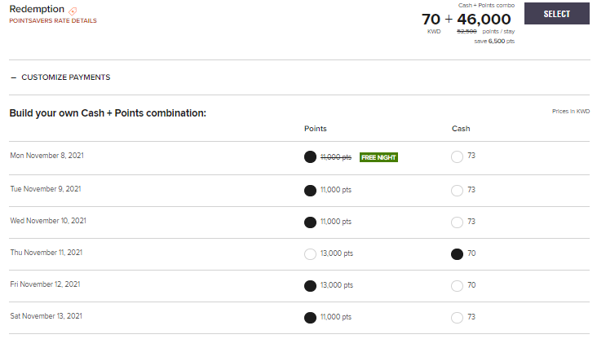
Task: Choose 11,000 pts for Tue November 9
Action: tap(310, 190)
